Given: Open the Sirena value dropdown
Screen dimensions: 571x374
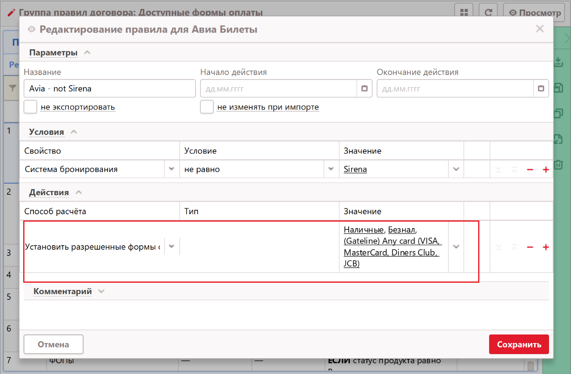Looking at the screenshot, I should click(456, 169).
